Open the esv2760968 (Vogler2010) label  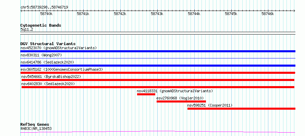pyautogui.click(x=180, y=98)
